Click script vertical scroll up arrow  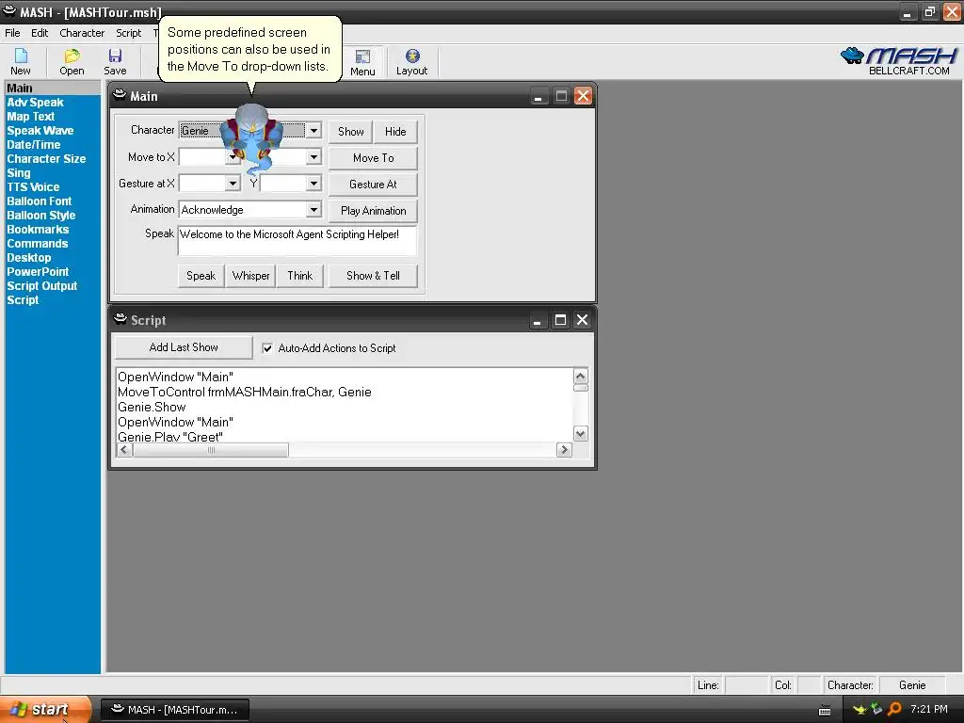point(580,376)
